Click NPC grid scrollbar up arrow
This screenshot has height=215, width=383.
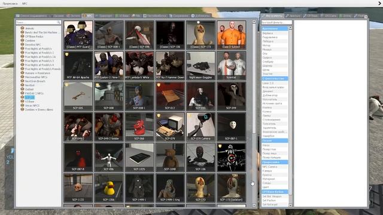(254, 21)
